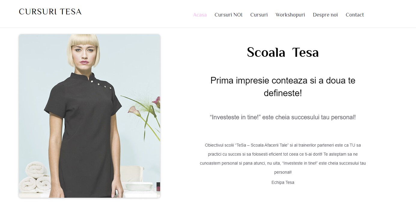The width and height of the screenshot is (416, 207).
Task: Select the 'Prima impresie conteaza' subheading
Action: click(x=283, y=87)
